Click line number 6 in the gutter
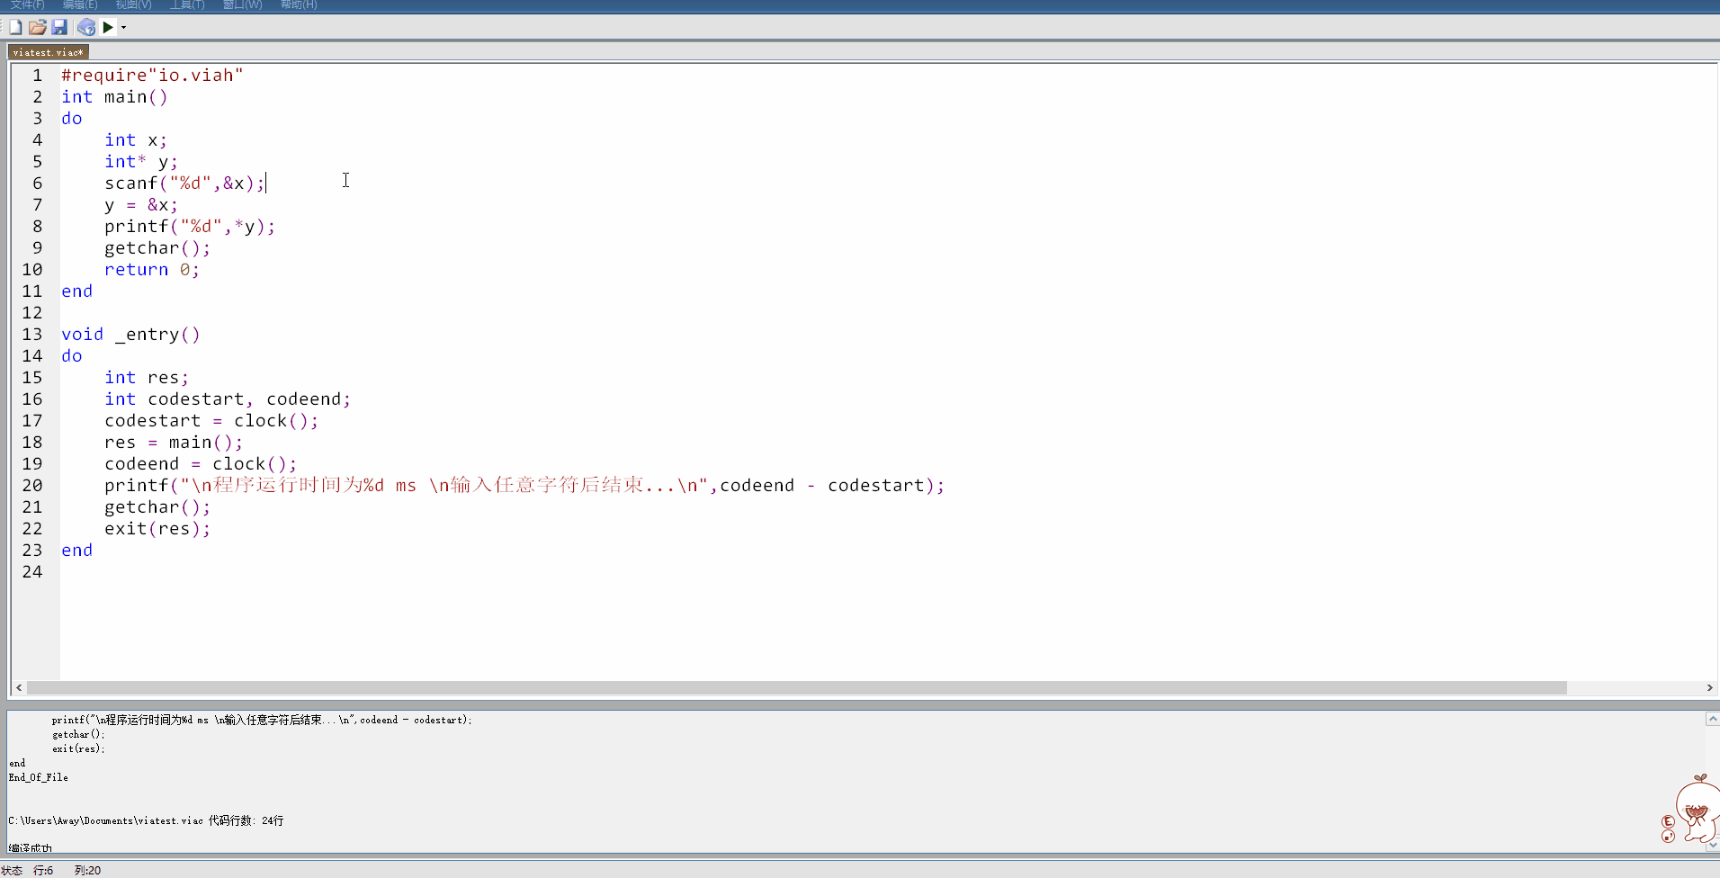Viewport: 1720px width, 878px height. [x=36, y=183]
